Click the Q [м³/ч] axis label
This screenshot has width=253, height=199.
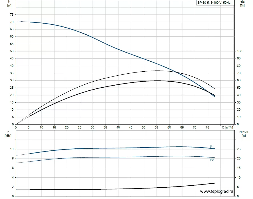pyautogui.click(x=228, y=127)
